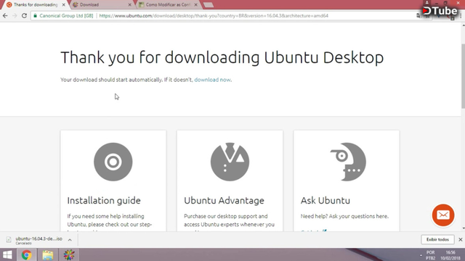The image size is (465, 261).
Task: Expand options for ubuntu-16.04.3 iso download
Action: pyautogui.click(x=70, y=240)
